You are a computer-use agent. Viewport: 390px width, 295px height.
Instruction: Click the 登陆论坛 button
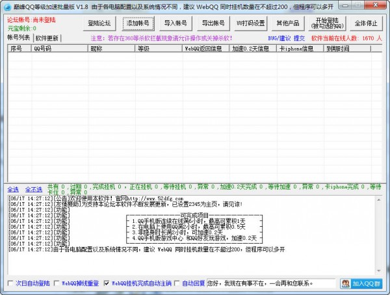click(x=99, y=23)
